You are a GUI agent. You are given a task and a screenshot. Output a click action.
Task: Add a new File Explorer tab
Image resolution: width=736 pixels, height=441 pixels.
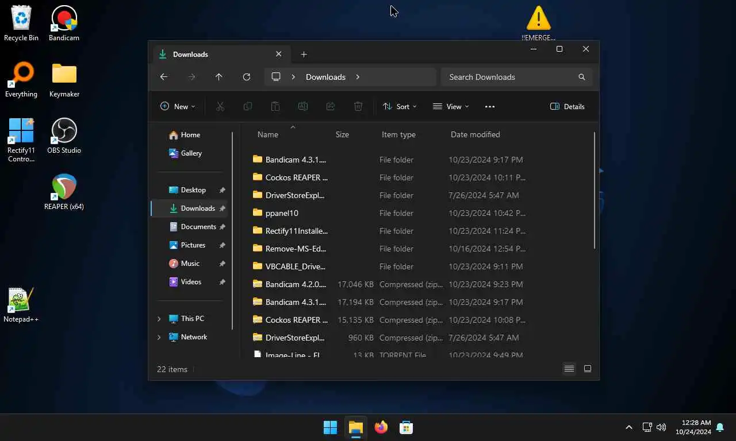(x=304, y=54)
